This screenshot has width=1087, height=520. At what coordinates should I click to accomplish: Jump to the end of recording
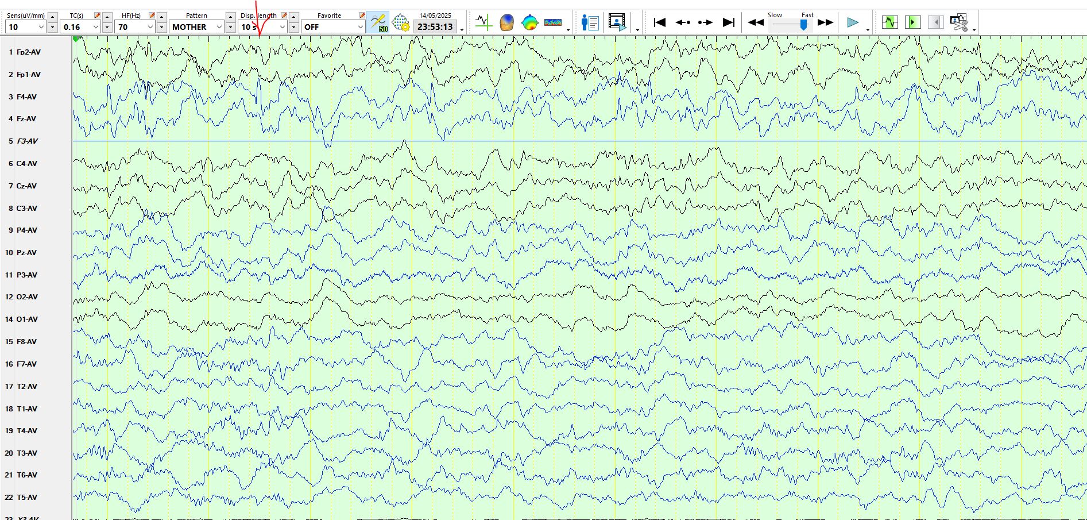(728, 22)
